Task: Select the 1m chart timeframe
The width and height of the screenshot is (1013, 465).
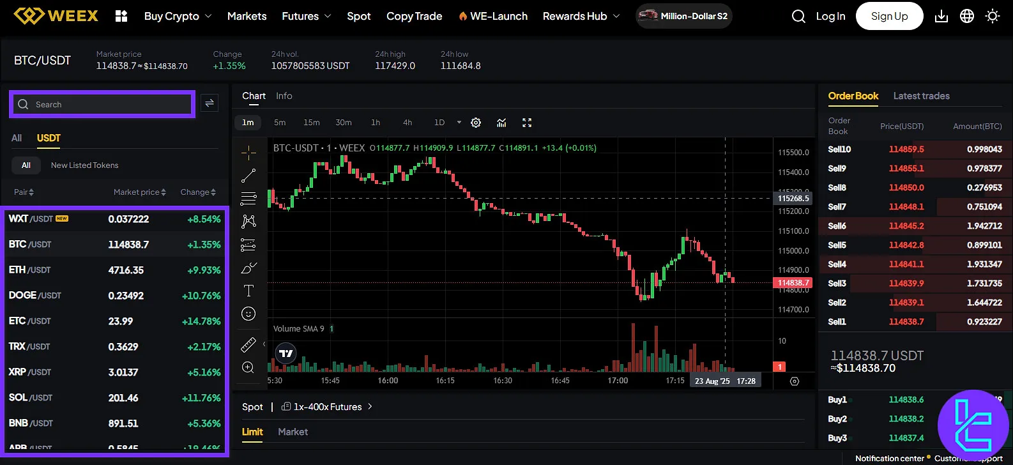Action: coord(248,123)
